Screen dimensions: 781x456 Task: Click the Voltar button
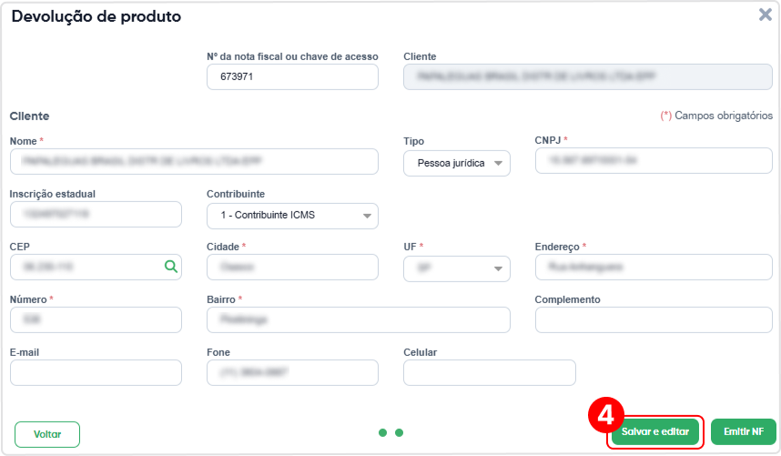pos(47,434)
